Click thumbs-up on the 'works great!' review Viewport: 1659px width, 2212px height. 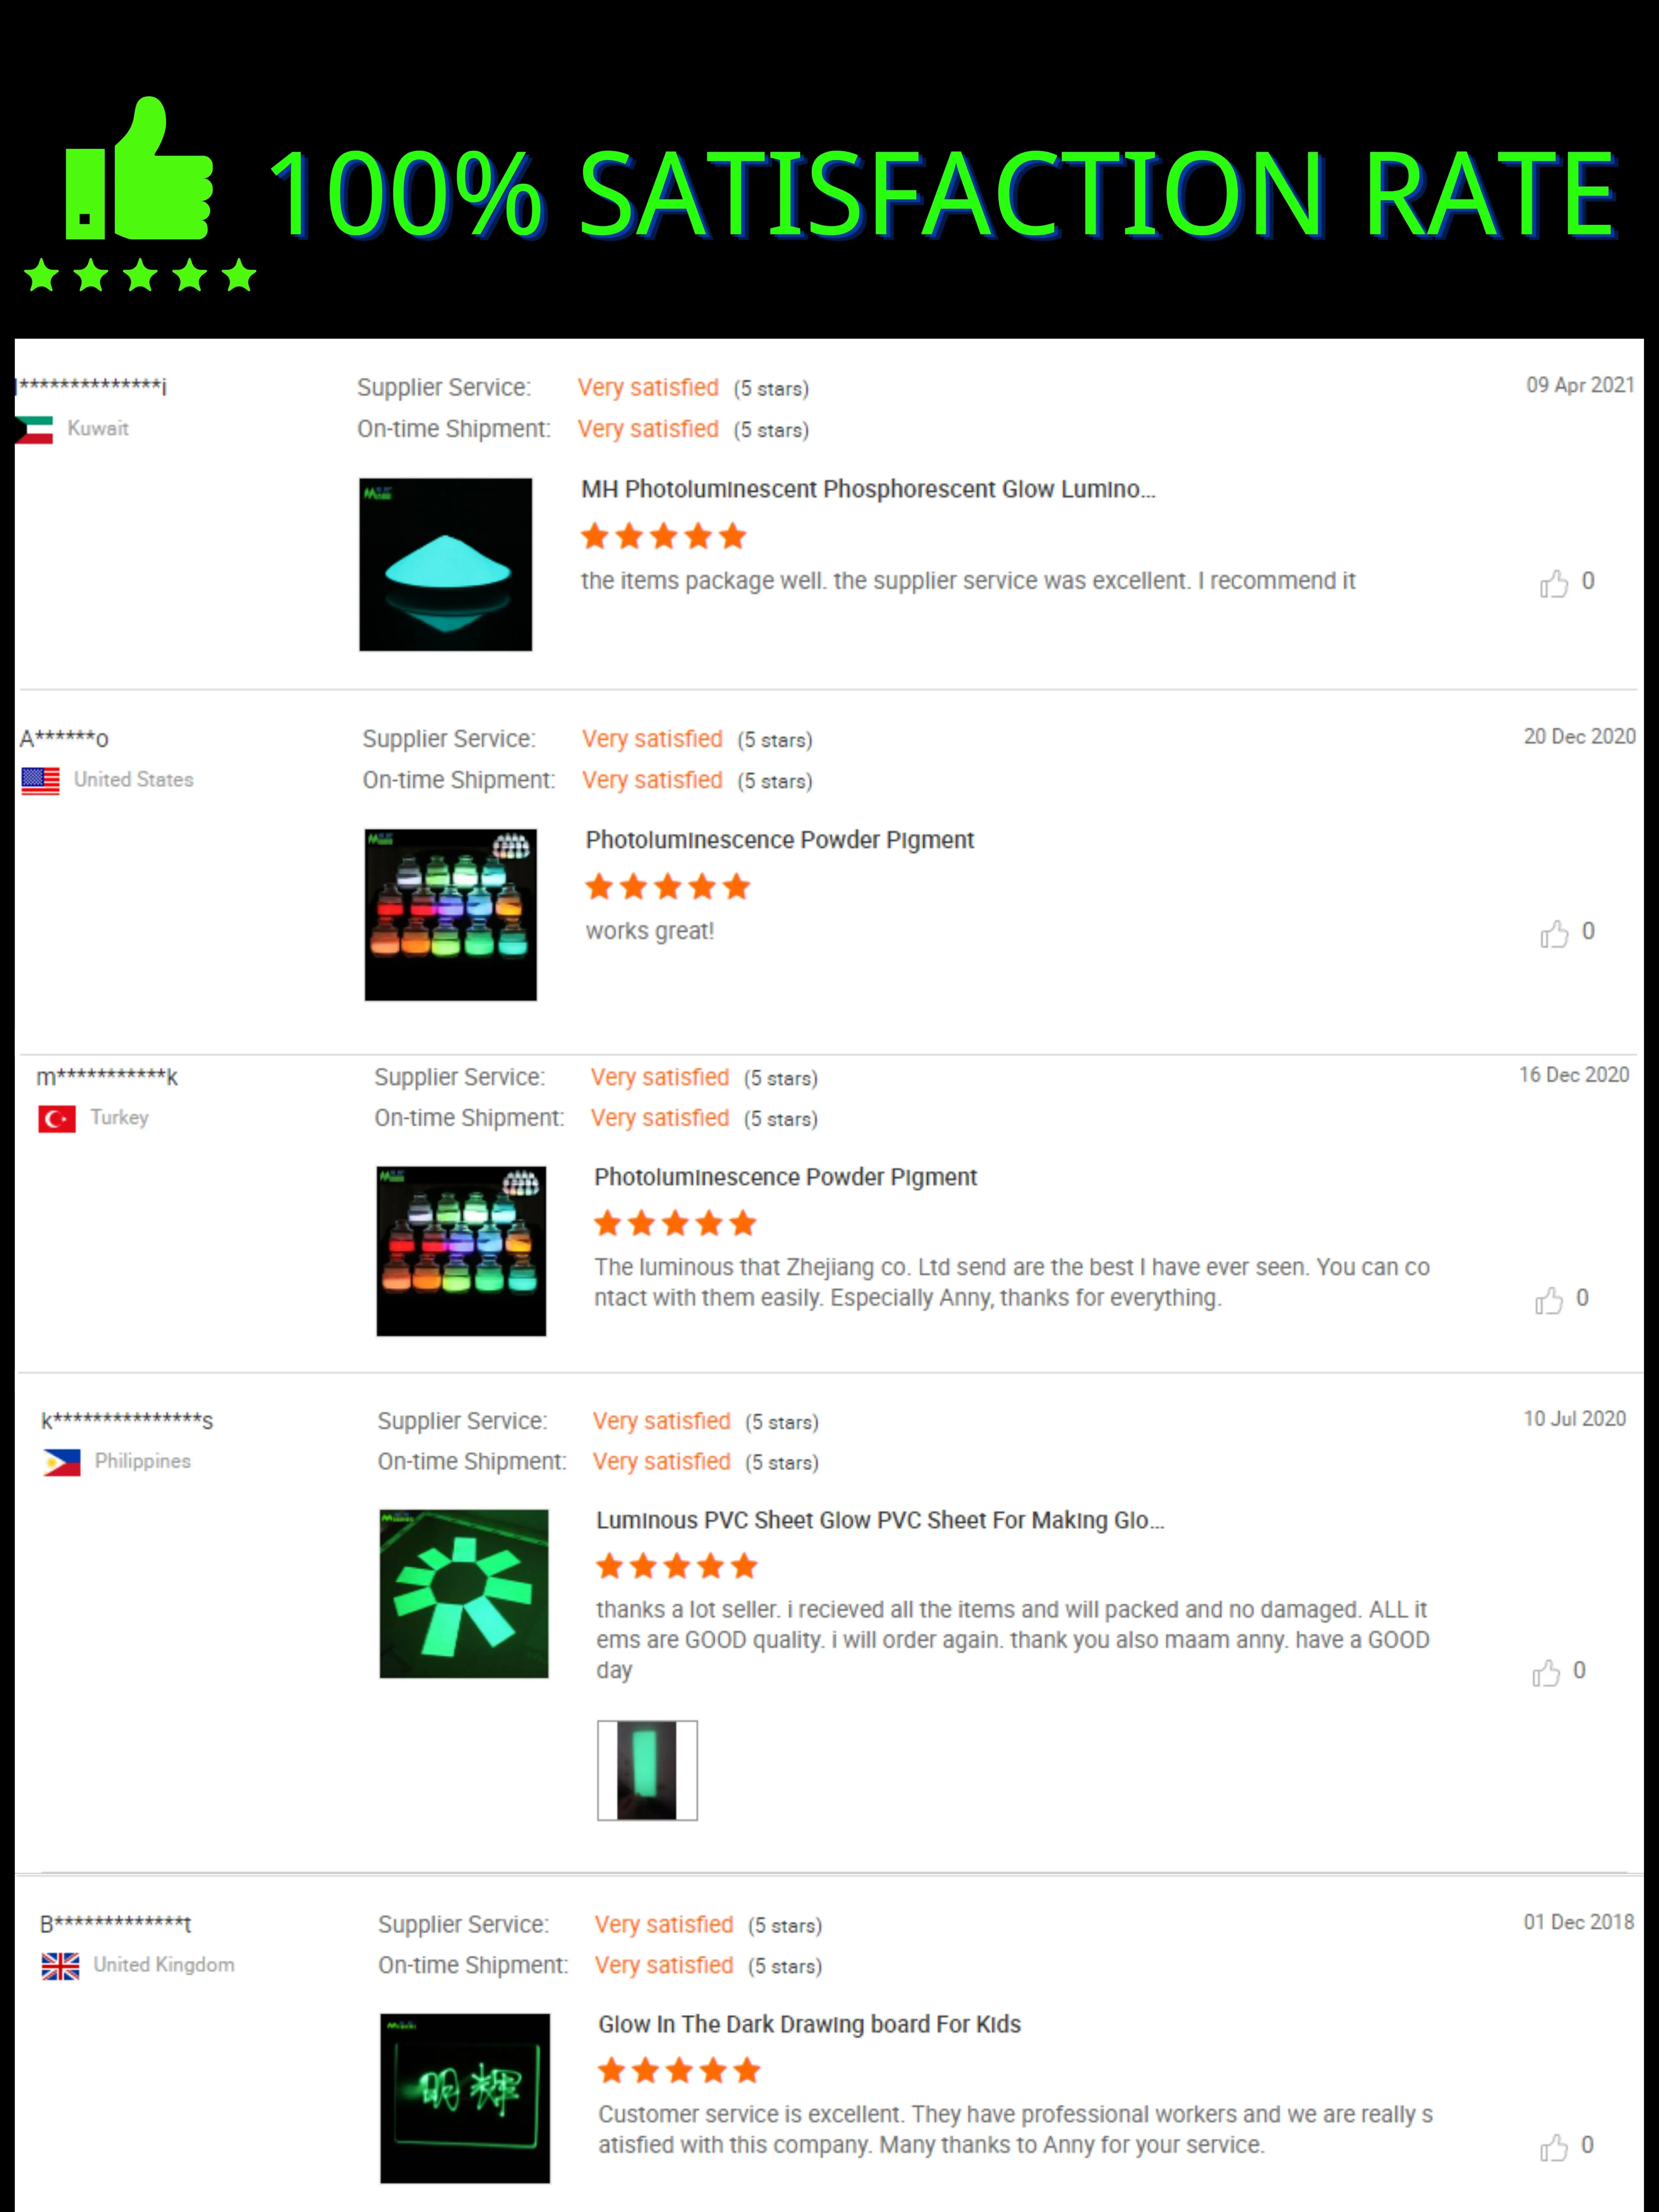(1554, 933)
